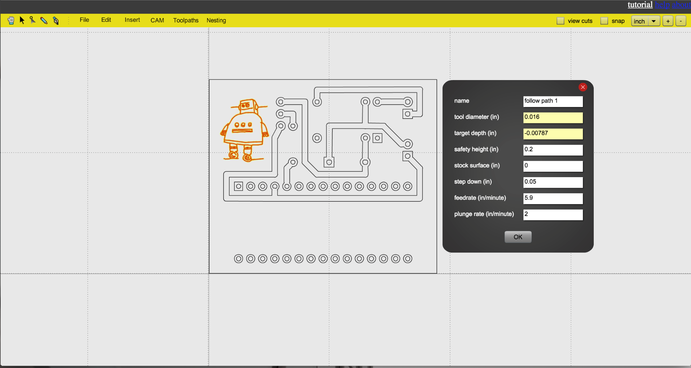Select the hand pan tool
The image size is (691, 368).
pyautogui.click(x=11, y=20)
